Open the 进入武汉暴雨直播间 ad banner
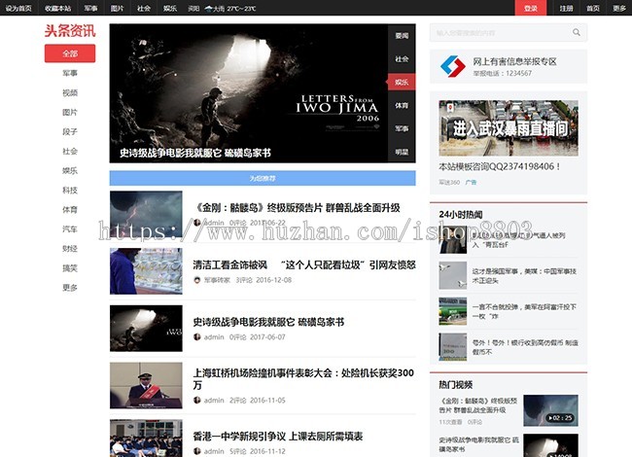This screenshot has height=457, width=632. point(509,128)
